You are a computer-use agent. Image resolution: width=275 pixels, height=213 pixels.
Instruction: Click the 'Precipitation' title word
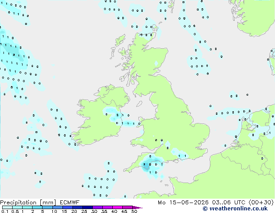18,203
